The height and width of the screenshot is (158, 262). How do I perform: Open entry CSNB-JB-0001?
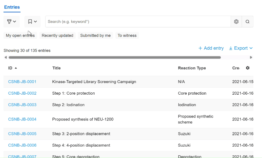(22, 82)
